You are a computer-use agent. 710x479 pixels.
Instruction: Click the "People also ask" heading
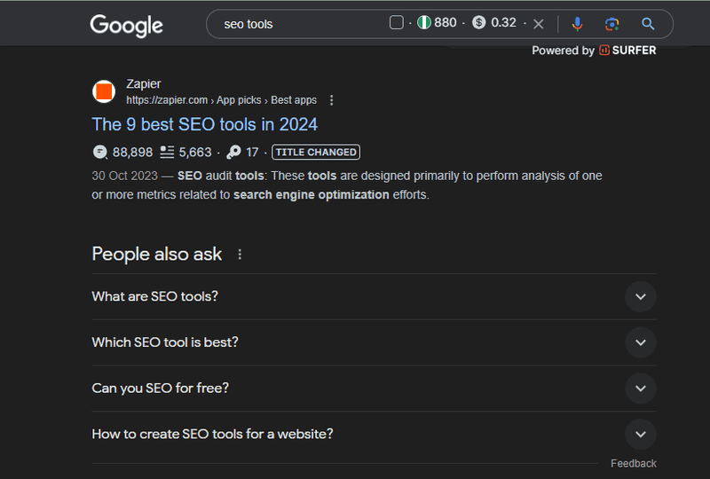[157, 254]
